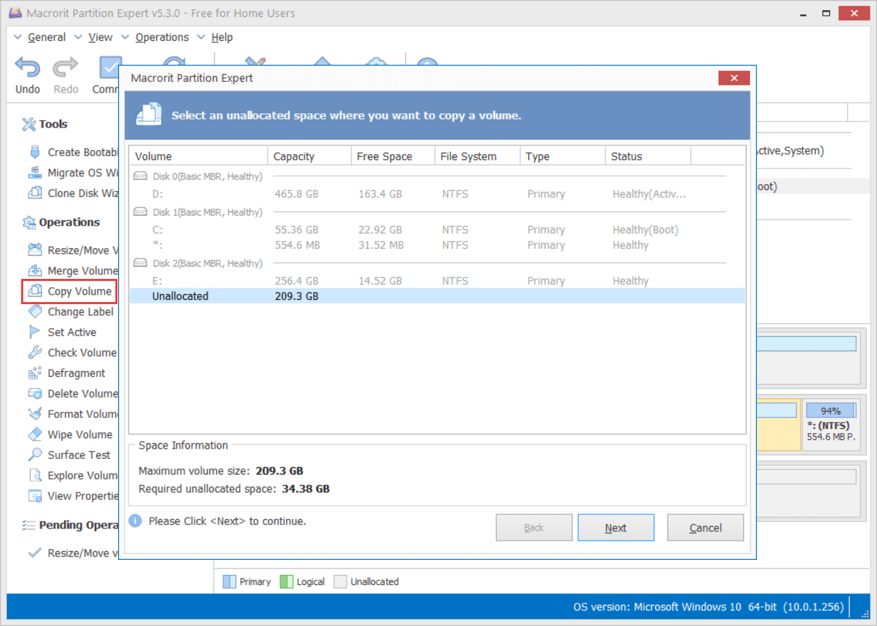Click the Merge Volume icon
Image resolution: width=877 pixels, height=626 pixels.
tap(35, 271)
